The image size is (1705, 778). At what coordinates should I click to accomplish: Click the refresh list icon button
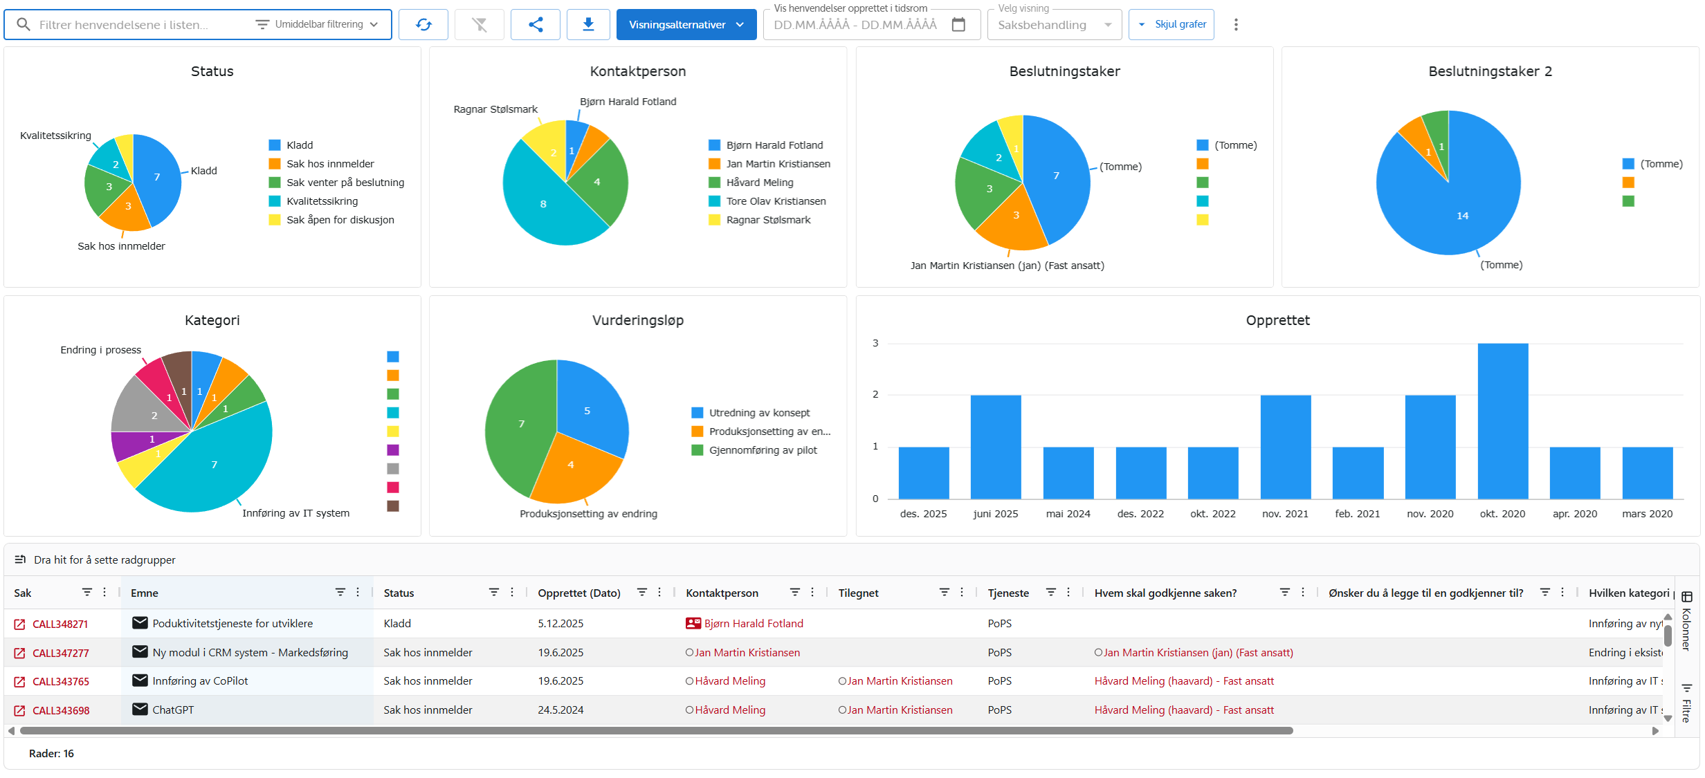(423, 25)
